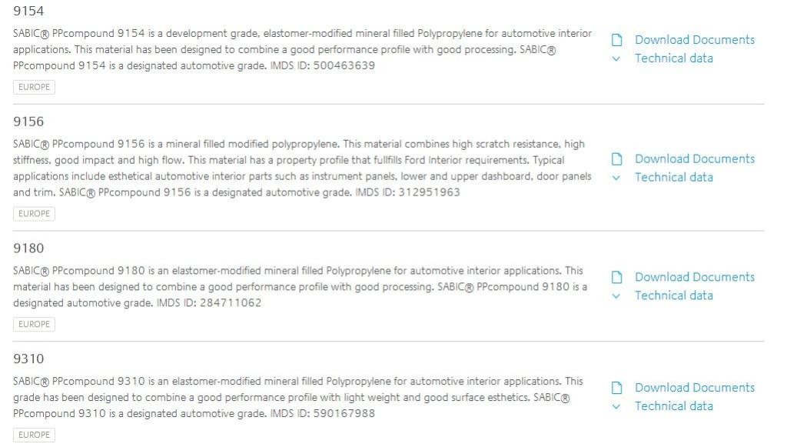Show Technical data text for 9310

click(673, 405)
